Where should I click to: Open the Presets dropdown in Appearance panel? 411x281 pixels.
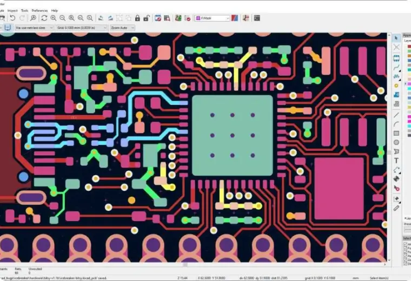tap(407, 230)
